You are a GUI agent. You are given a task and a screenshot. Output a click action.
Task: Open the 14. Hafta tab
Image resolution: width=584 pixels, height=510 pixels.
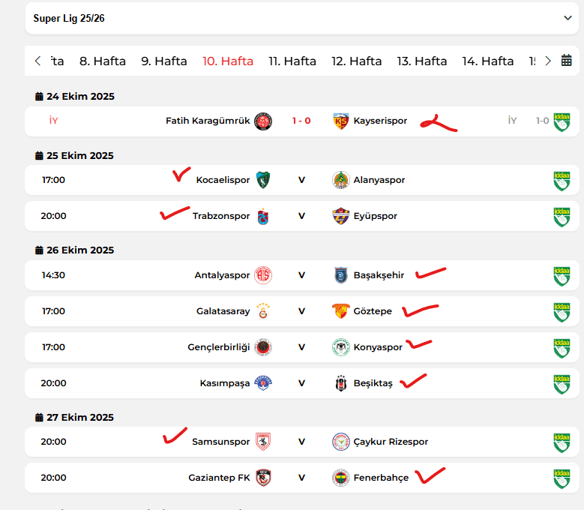coord(487,61)
